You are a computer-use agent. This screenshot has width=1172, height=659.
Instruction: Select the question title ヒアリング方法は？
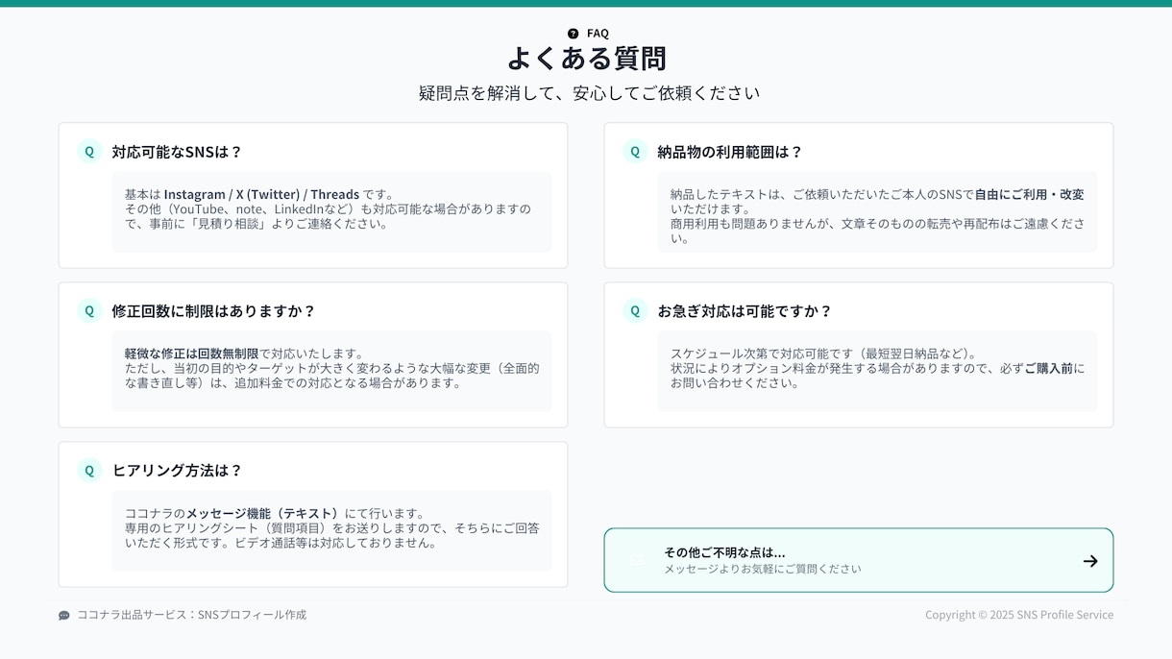click(177, 471)
